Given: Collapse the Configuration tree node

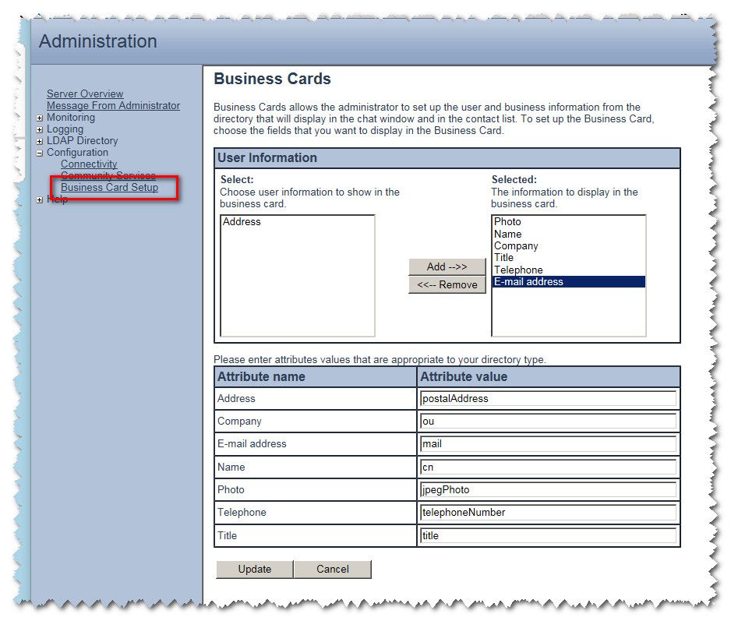Looking at the screenshot, I should [x=40, y=153].
